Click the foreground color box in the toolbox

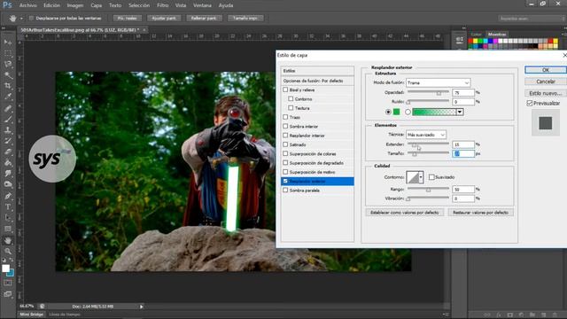tap(5, 268)
